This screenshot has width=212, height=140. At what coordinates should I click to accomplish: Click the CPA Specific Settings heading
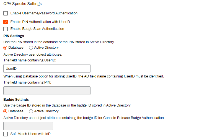coord(23,4)
